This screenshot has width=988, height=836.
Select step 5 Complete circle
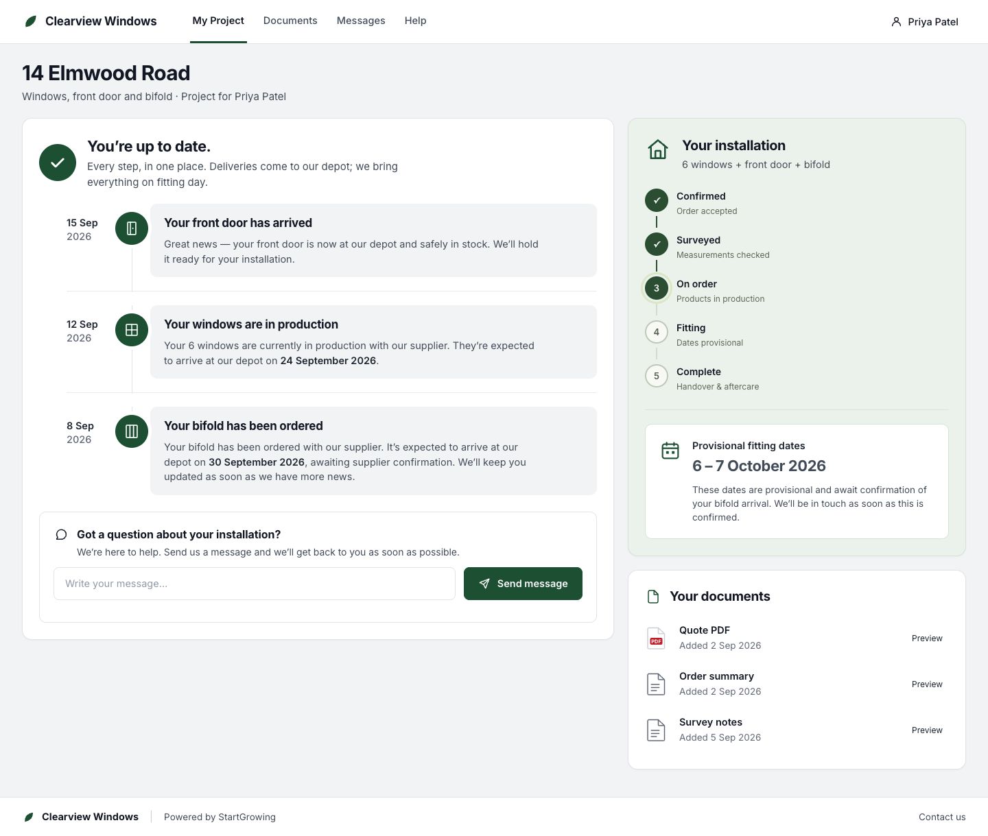(657, 376)
